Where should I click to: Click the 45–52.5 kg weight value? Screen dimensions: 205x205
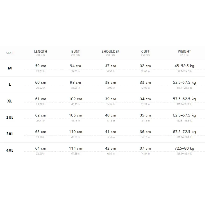(x=184, y=66)
